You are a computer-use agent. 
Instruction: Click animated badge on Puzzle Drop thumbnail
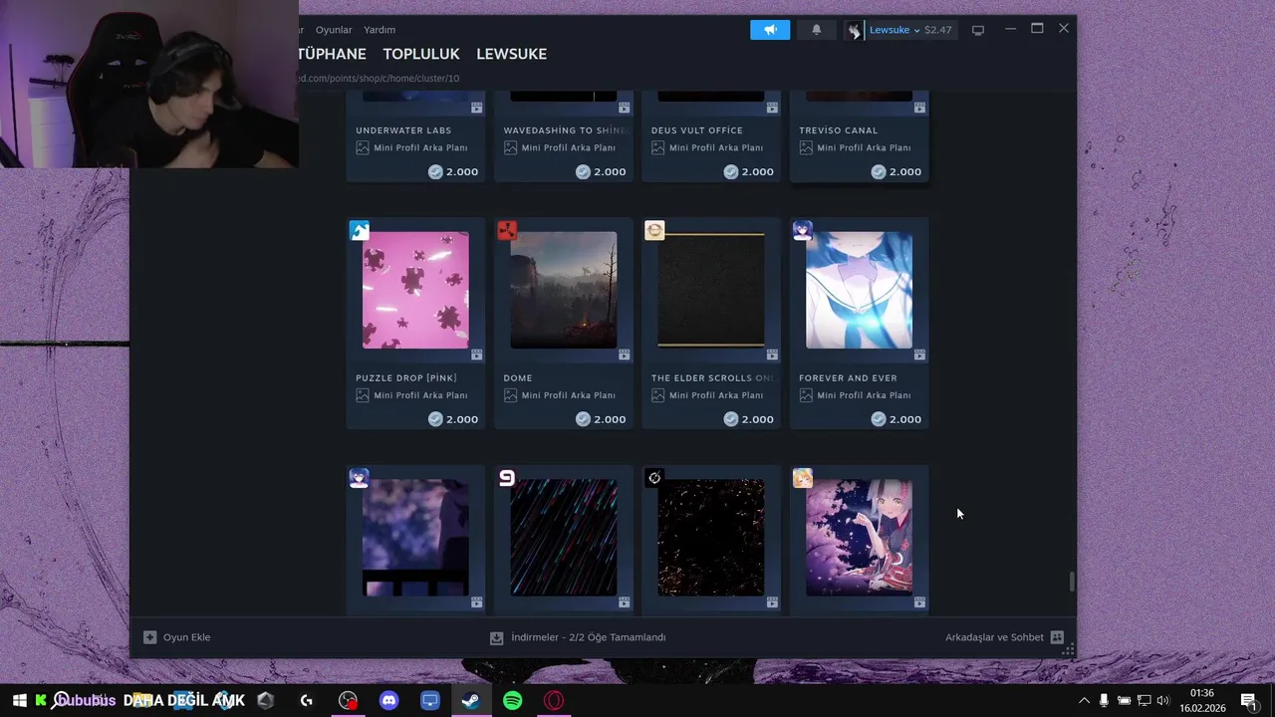tap(476, 355)
